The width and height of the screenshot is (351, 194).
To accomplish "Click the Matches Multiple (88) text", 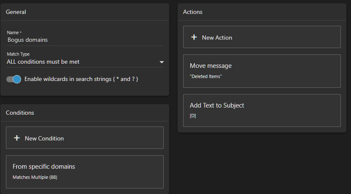I will (x=35, y=177).
